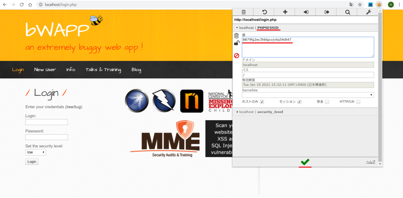Open the Login menu item
This screenshot has width=403, height=198.
(x=18, y=70)
